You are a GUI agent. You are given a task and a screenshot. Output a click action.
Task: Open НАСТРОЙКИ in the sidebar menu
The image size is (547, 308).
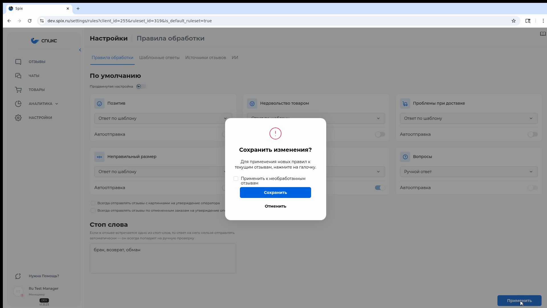click(40, 118)
